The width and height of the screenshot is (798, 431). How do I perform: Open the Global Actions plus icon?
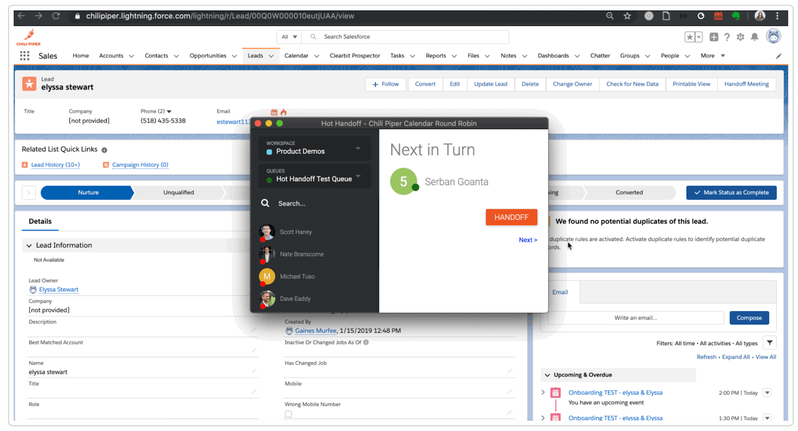714,37
